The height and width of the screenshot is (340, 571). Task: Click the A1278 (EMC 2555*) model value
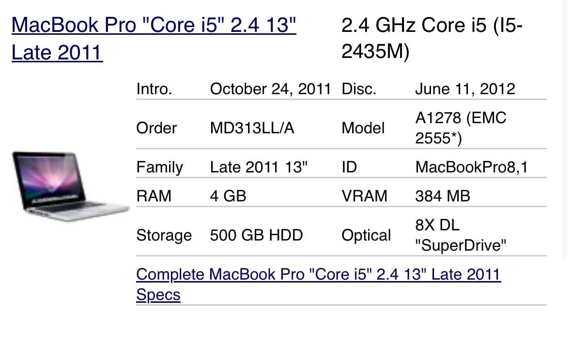(x=461, y=128)
